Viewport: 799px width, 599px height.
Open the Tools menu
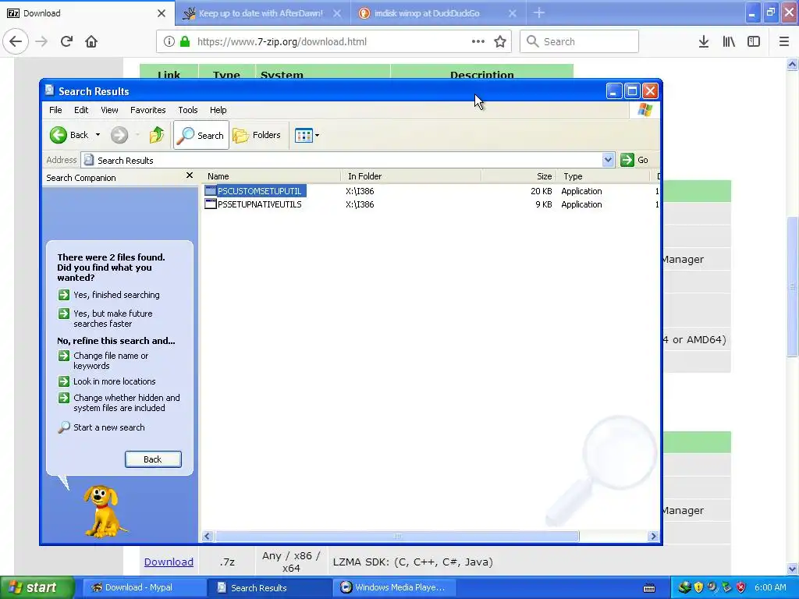[x=187, y=110]
